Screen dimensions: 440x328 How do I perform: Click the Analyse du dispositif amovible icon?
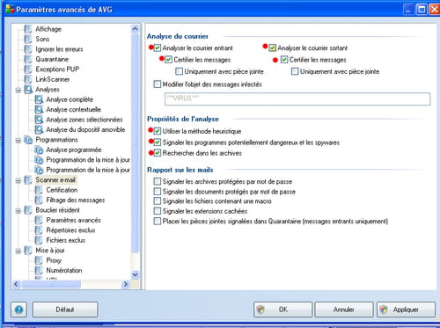pos(39,129)
